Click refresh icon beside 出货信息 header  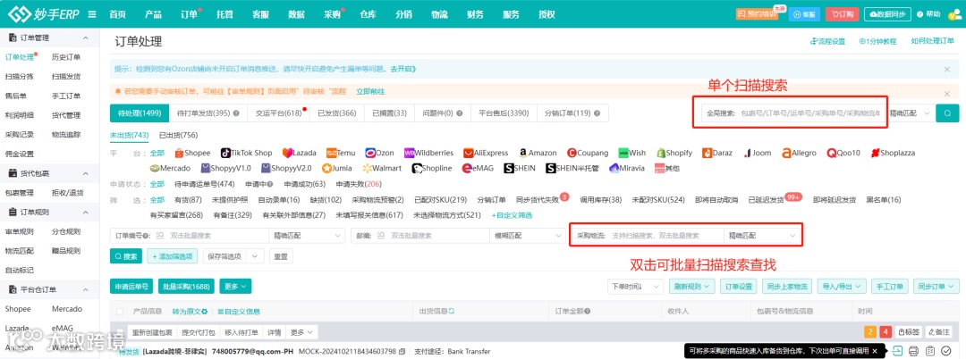click(451, 311)
